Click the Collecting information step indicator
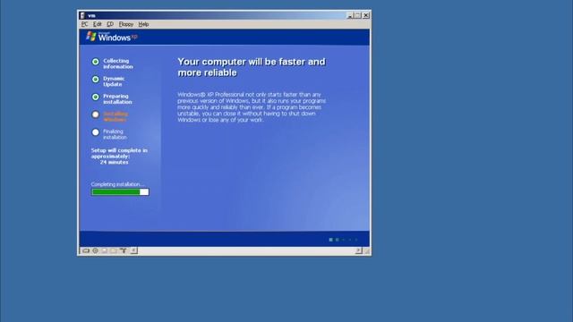The image size is (573, 322). tap(96, 62)
